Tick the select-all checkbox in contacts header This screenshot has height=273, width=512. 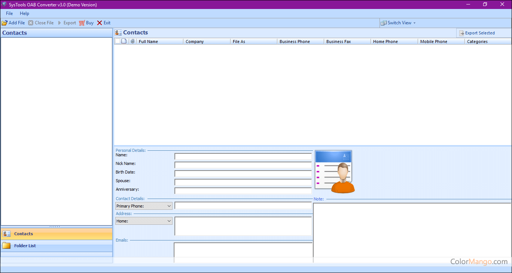[118, 42]
